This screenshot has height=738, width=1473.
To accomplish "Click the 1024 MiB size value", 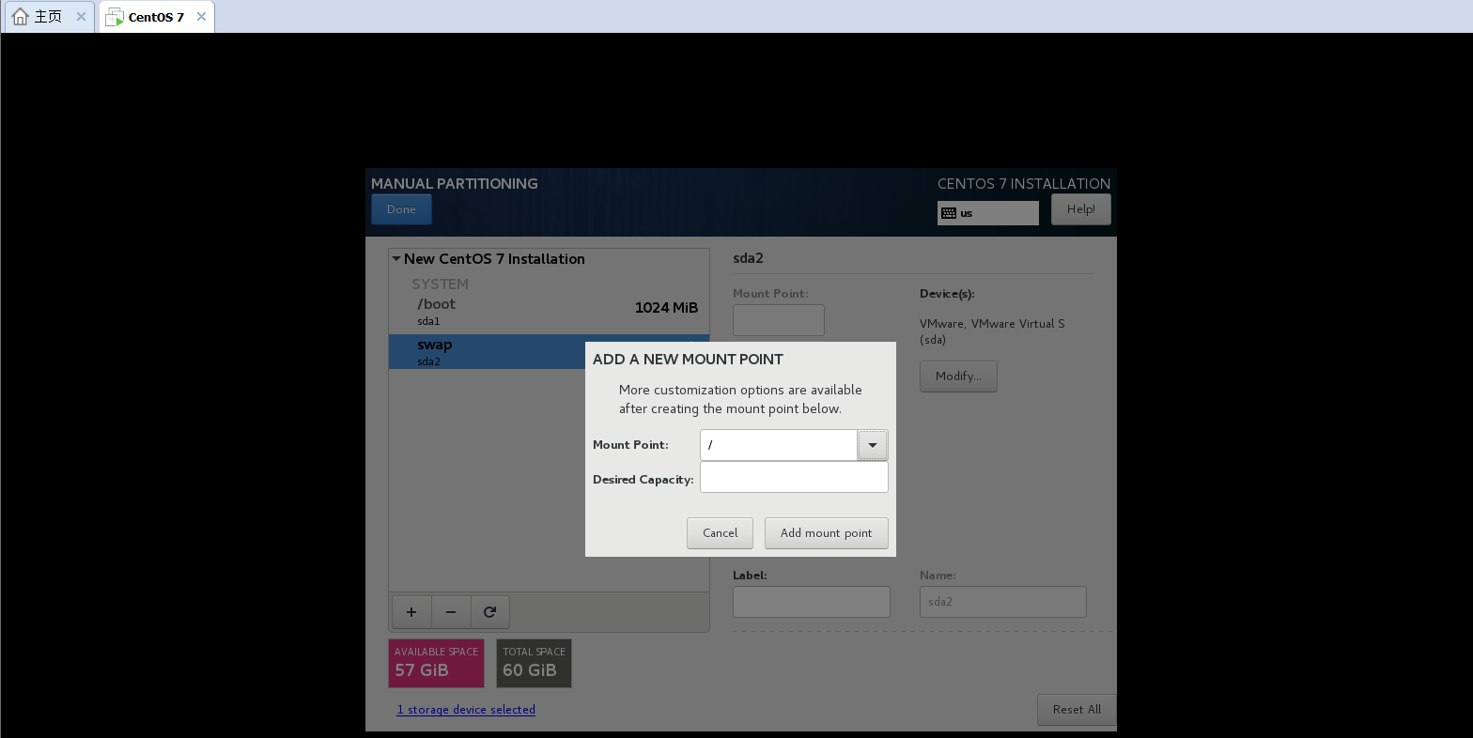I will tap(666, 308).
